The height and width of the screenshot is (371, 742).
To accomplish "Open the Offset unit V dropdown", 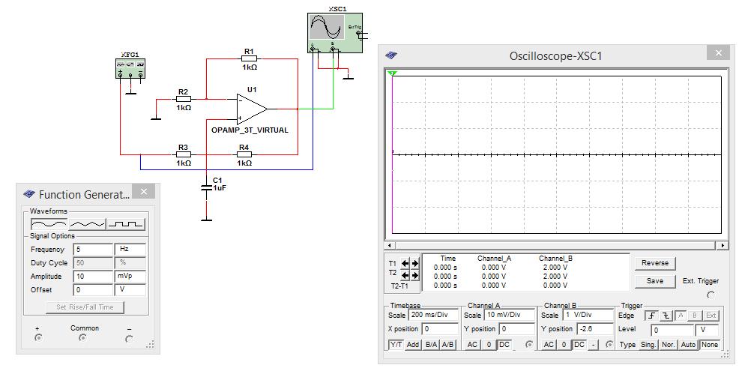I will [x=130, y=289].
